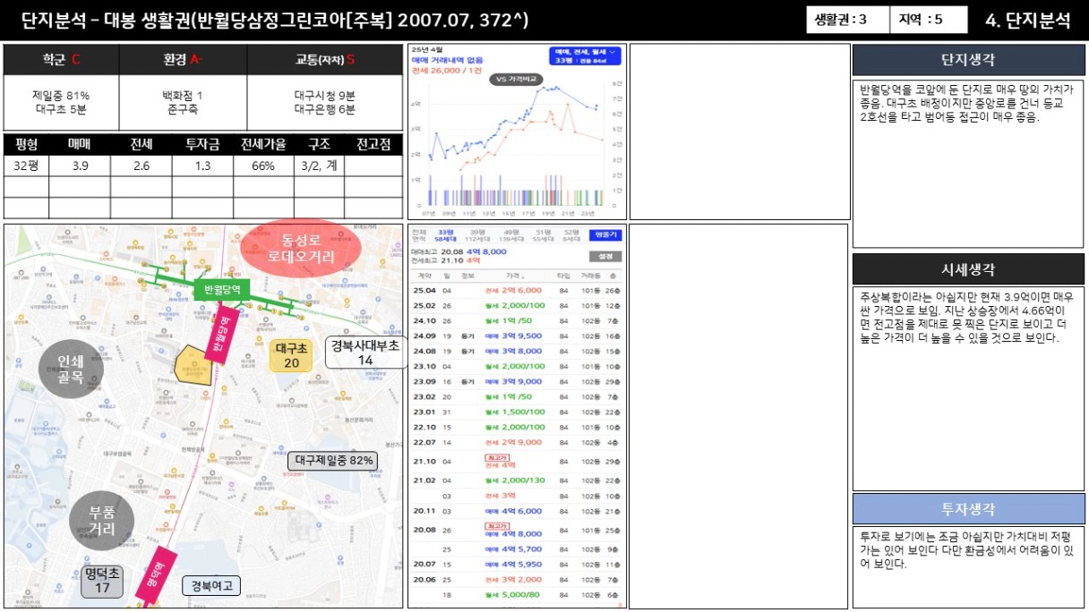Click the 대구시청 9분 대구은행 6분 cell
The width and height of the screenshot is (1089, 612).
point(325,103)
